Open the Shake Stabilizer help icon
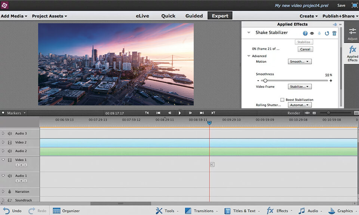This screenshot has height=215, width=359. click(305, 33)
